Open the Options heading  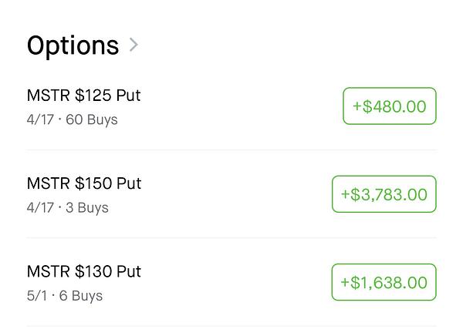(73, 45)
